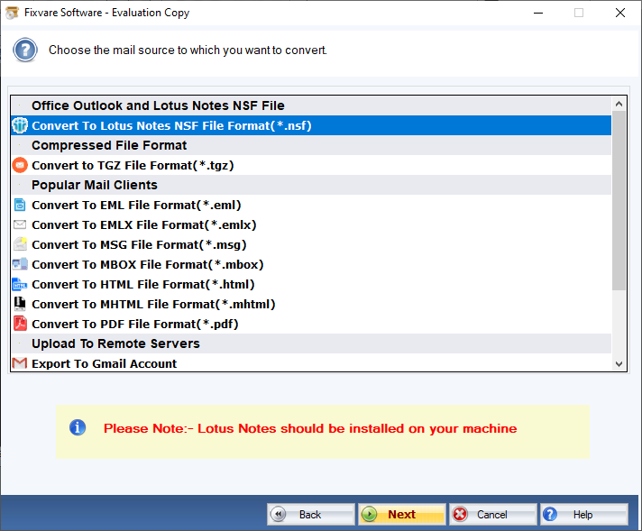Minimize the Fixvare Software window
Viewport: 642px width, 531px height.
point(538,13)
